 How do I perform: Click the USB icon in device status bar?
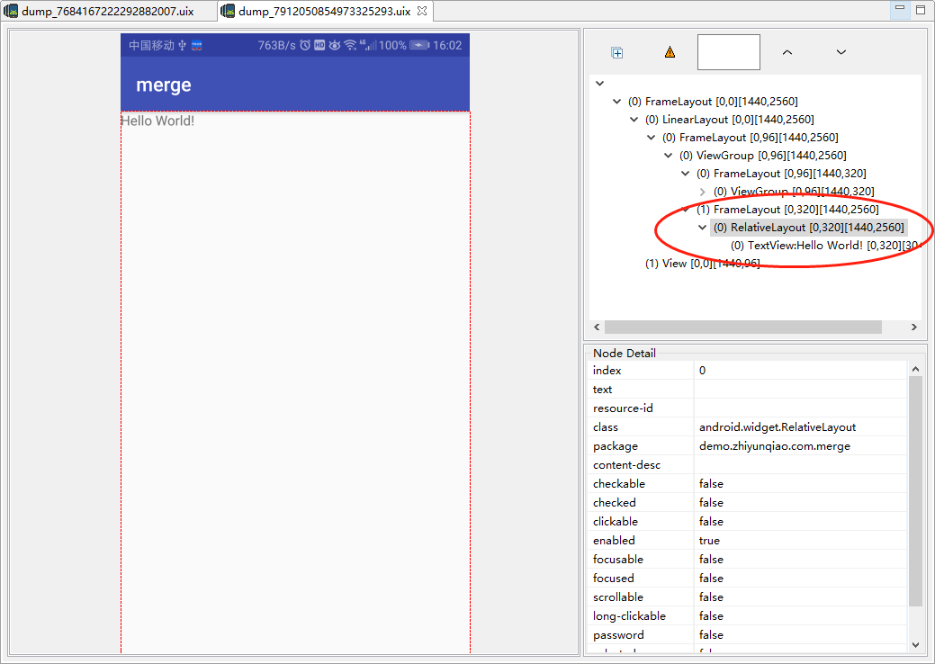[x=183, y=45]
